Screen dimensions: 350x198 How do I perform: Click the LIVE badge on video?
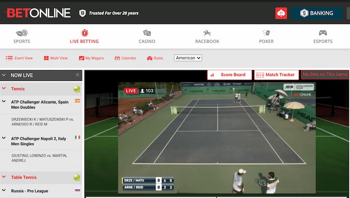coord(131,91)
